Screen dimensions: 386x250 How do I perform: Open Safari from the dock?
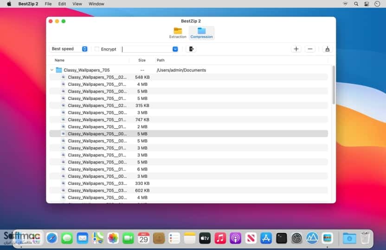51,238
